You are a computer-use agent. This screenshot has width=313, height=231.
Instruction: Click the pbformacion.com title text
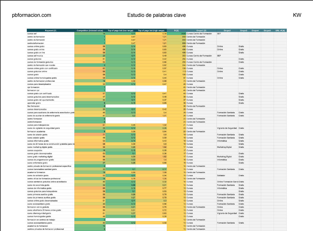[31, 15]
